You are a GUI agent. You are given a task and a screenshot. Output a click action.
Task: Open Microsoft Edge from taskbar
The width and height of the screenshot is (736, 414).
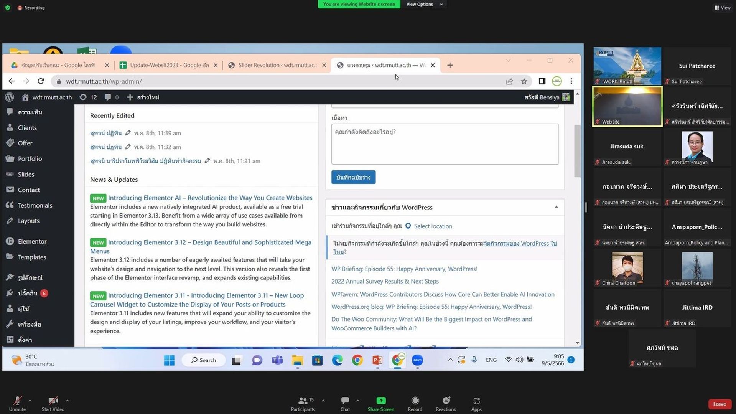click(337, 360)
